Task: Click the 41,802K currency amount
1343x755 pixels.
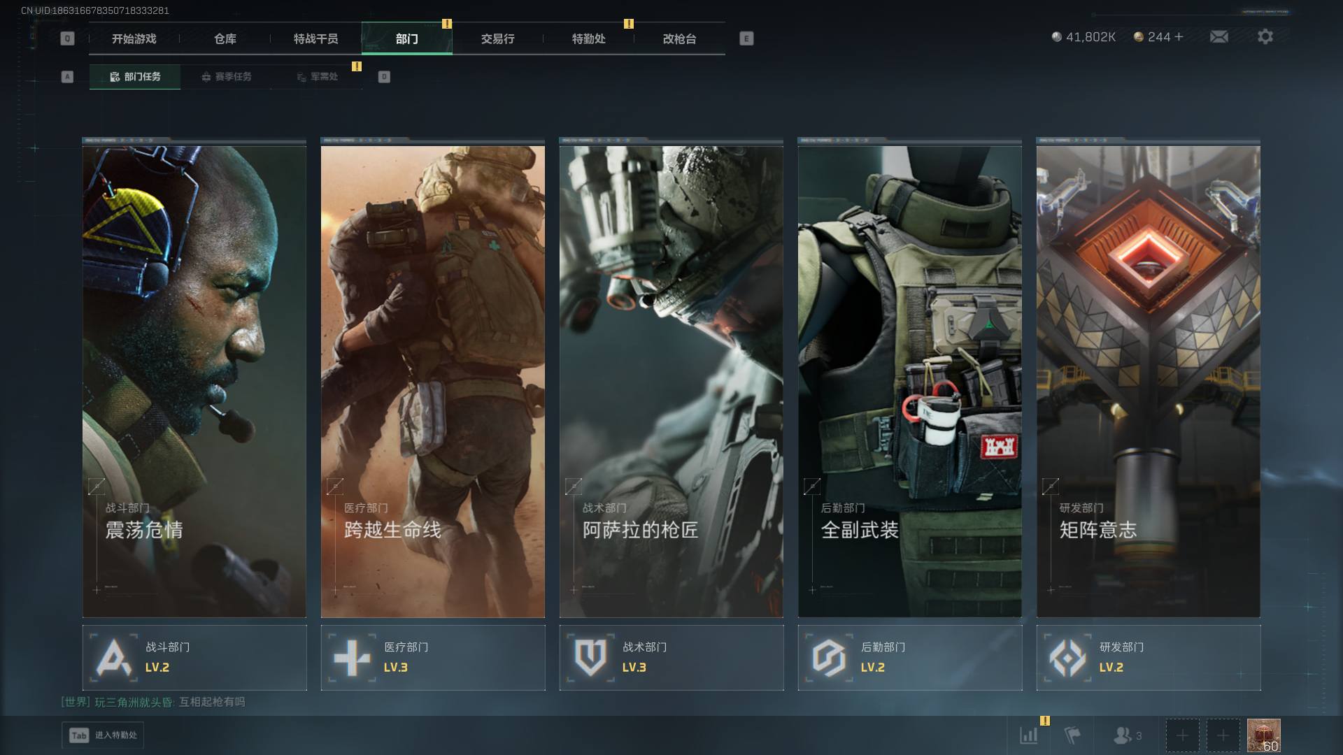Action: pyautogui.click(x=1090, y=37)
